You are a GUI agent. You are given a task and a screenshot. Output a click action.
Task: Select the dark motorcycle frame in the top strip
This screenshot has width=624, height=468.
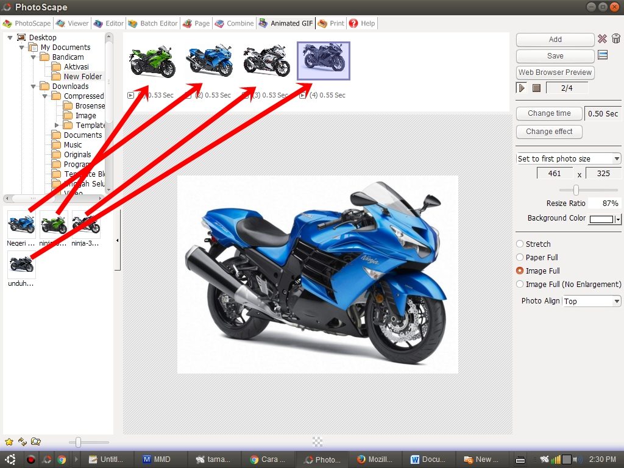coord(324,61)
